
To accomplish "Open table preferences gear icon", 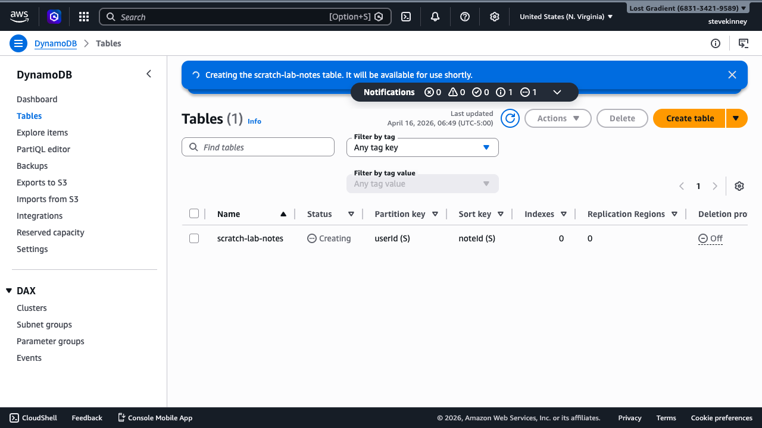I will 739,186.
